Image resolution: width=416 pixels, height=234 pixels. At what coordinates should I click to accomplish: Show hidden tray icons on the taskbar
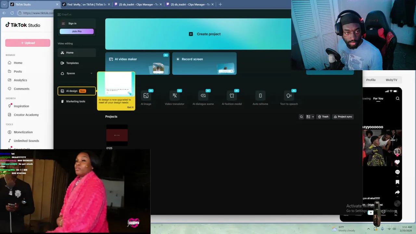(x=368, y=229)
